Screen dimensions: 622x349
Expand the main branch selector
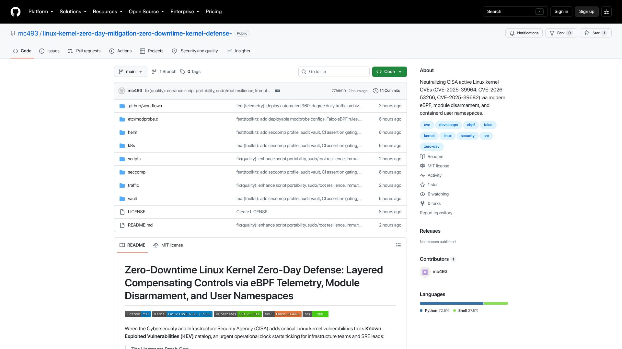point(131,72)
